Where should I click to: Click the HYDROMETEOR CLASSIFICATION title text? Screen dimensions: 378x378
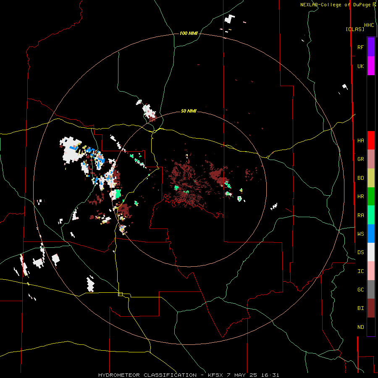pyautogui.click(x=147, y=375)
